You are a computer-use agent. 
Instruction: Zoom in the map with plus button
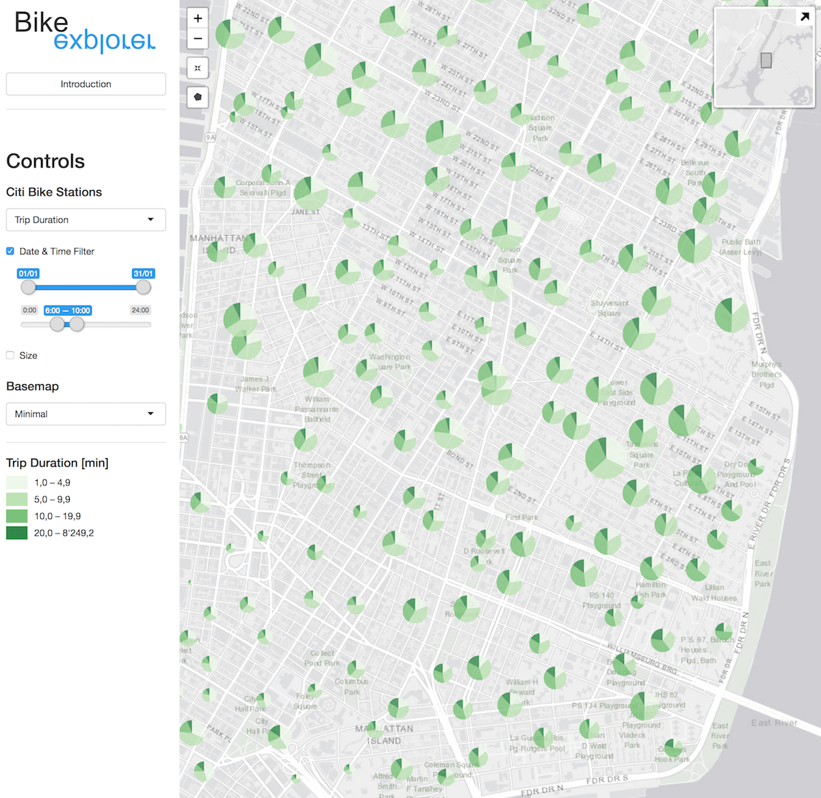[x=198, y=18]
